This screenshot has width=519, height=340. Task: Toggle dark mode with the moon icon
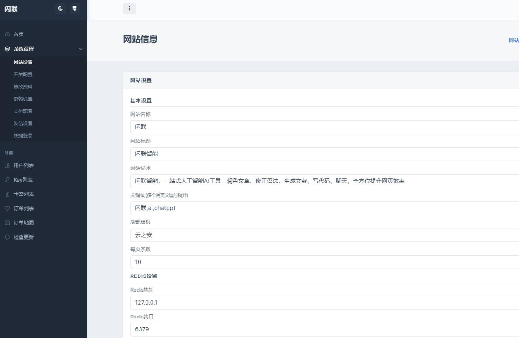61,8
